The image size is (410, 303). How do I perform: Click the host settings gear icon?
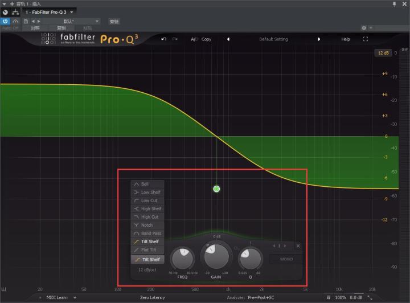click(364, 28)
